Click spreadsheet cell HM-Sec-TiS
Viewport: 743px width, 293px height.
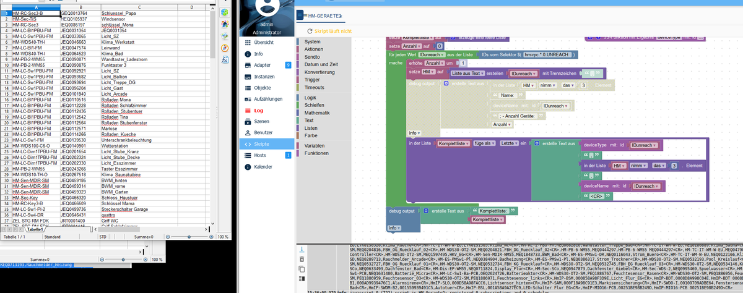(x=35, y=19)
